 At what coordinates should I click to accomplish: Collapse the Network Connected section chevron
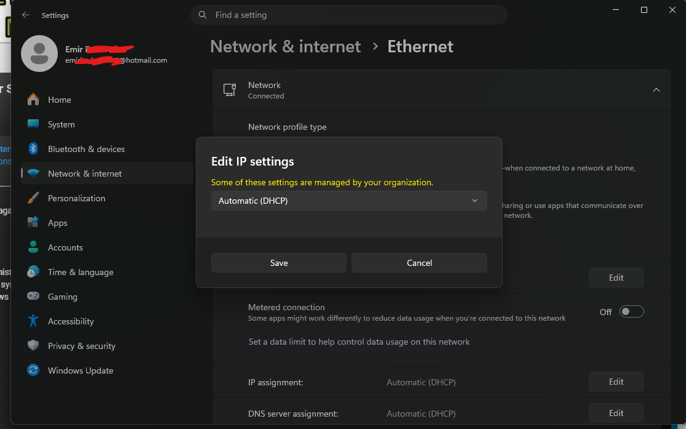point(656,90)
